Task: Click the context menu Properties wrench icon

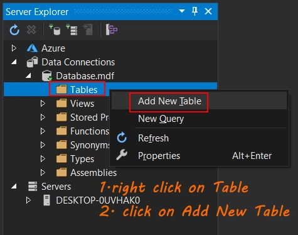Action: click(x=122, y=155)
